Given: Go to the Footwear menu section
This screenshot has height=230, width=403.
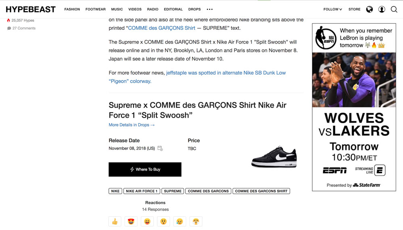Looking at the screenshot, I should (96, 9).
